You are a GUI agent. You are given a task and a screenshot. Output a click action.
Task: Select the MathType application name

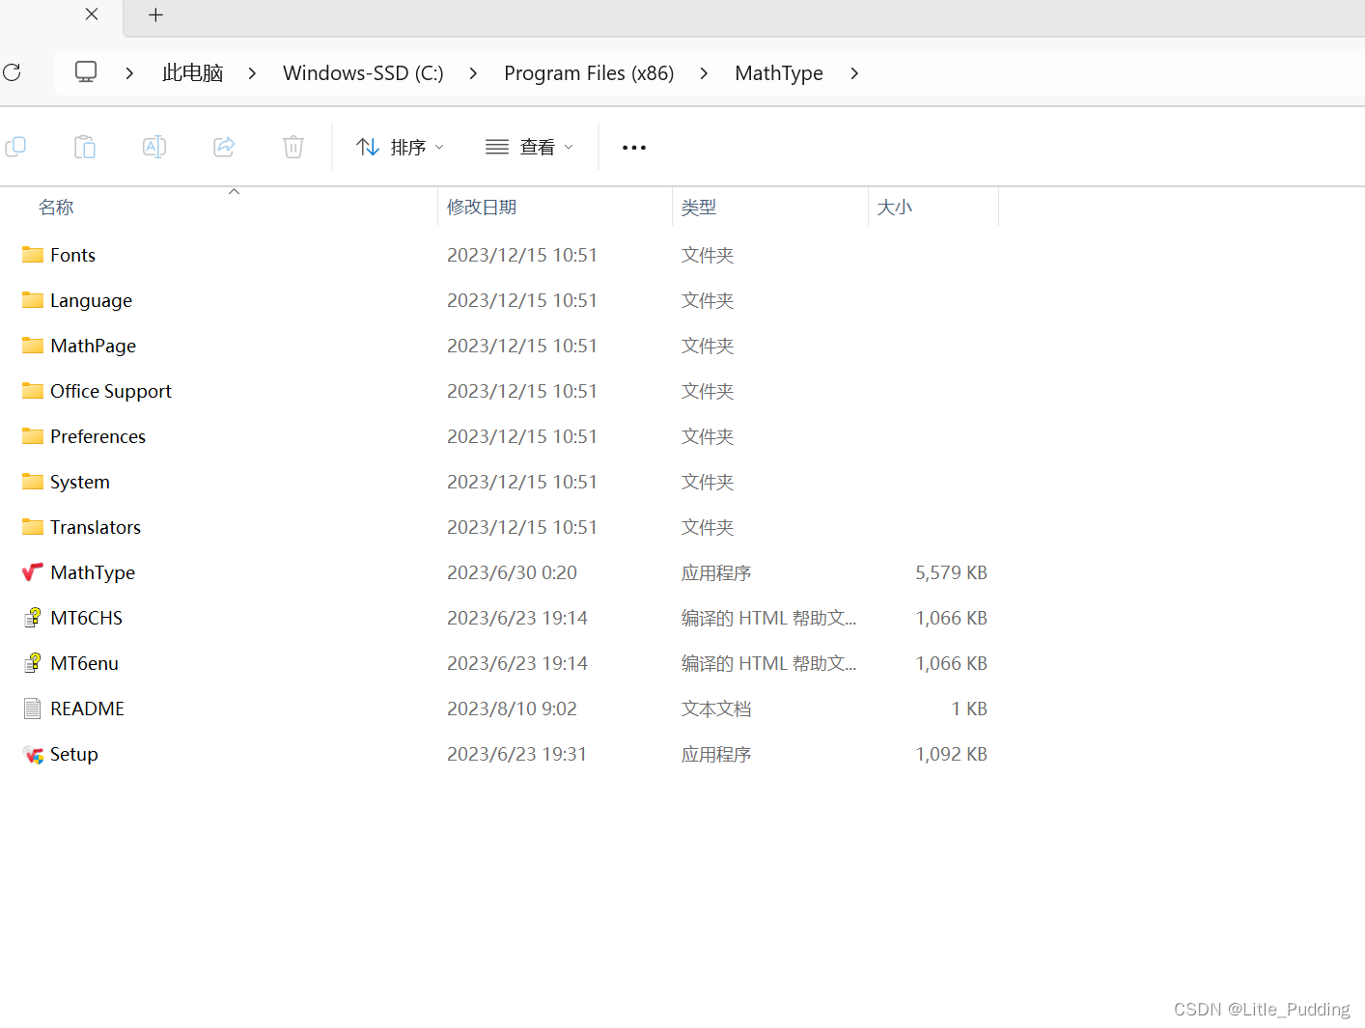coord(93,572)
